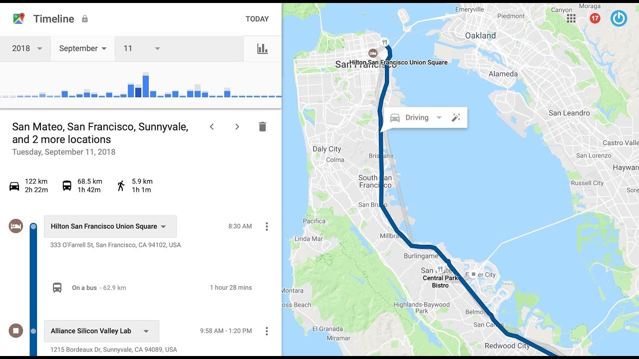This screenshot has height=359, width=639.
Task: Click the address 333 O'Farrell St text
Action: (115, 245)
